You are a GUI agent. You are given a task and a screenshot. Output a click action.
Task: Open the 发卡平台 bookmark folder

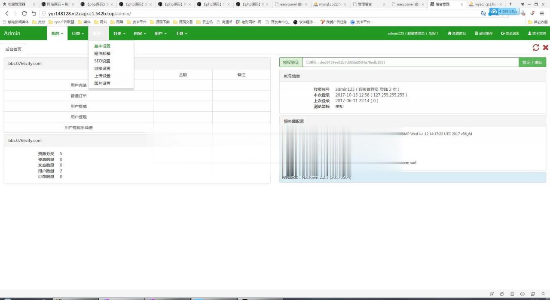[137, 22]
